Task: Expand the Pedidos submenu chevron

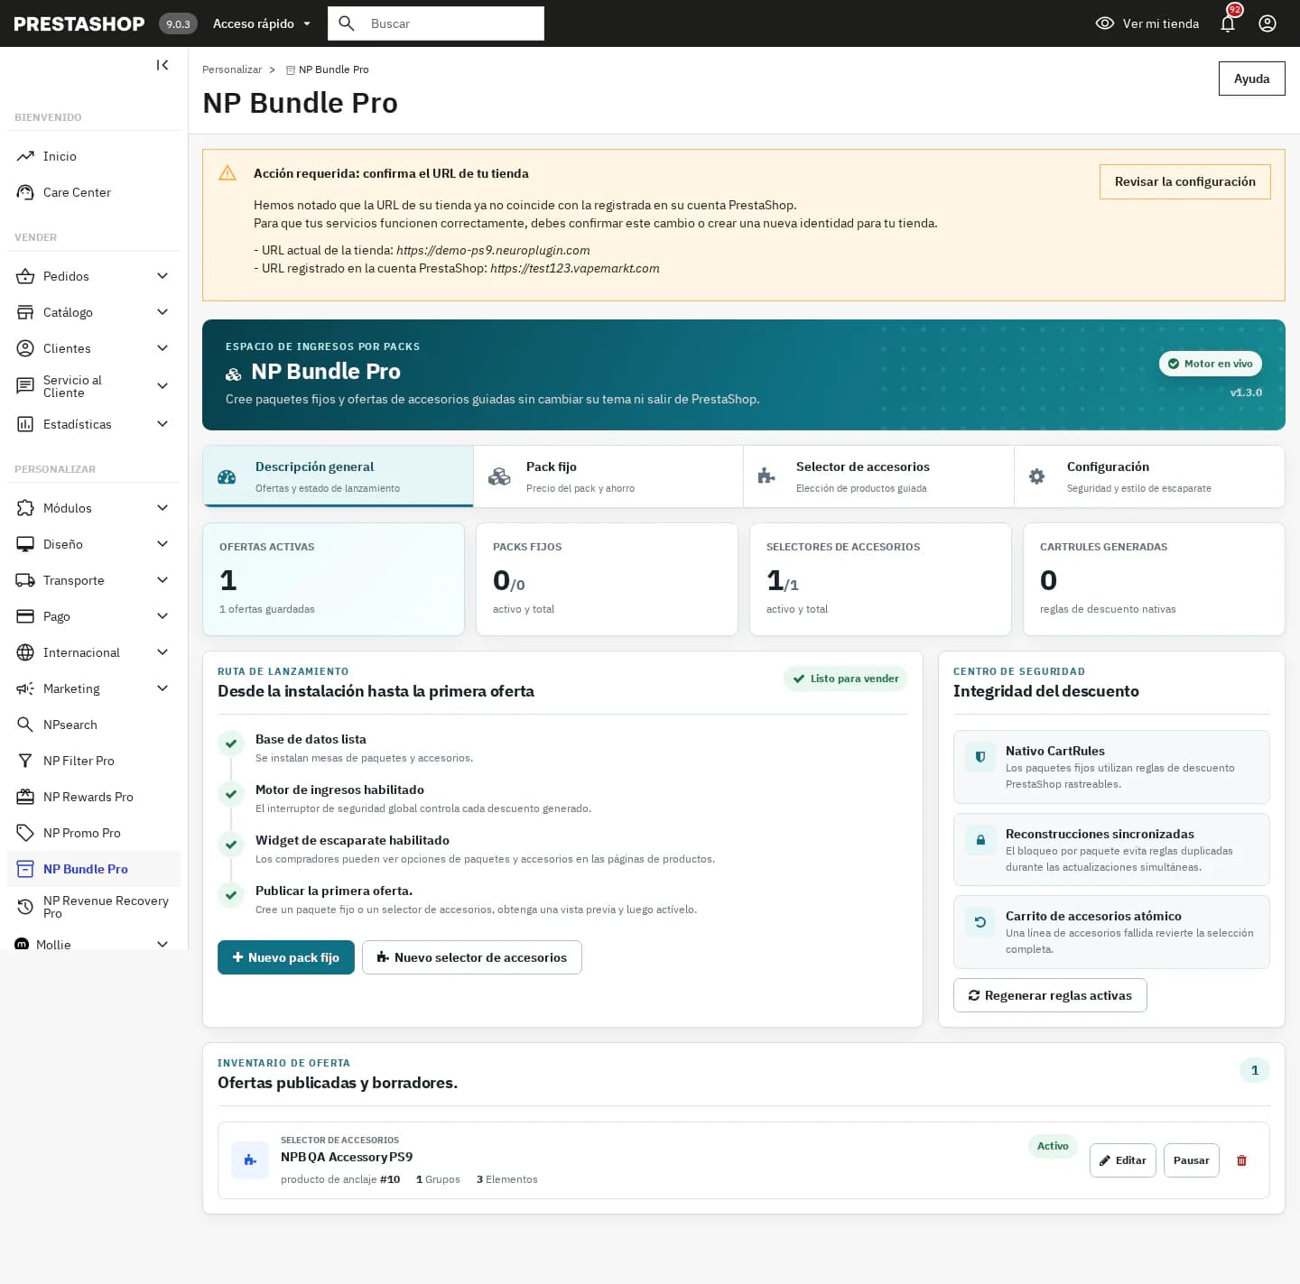Action: tap(162, 276)
